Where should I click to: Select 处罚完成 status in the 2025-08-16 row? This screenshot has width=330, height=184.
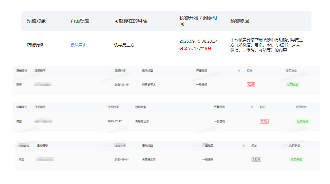click(x=293, y=85)
